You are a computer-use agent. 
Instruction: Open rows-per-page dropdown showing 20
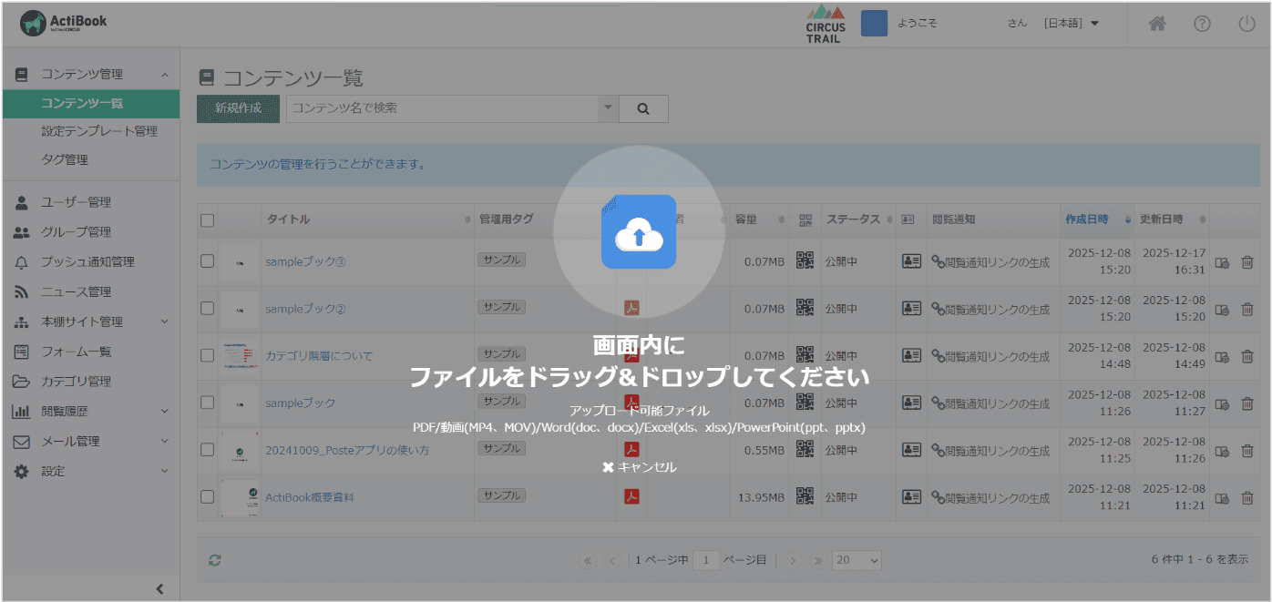[857, 560]
